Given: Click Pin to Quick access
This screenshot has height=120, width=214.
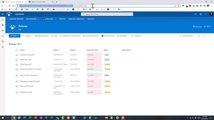Looking at the screenshot, I should [91, 36].
